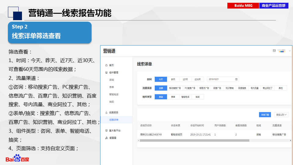The width and height of the screenshot is (293, 165).
Task: Select 咨询 component type filter
Action: [x=161, y=97]
